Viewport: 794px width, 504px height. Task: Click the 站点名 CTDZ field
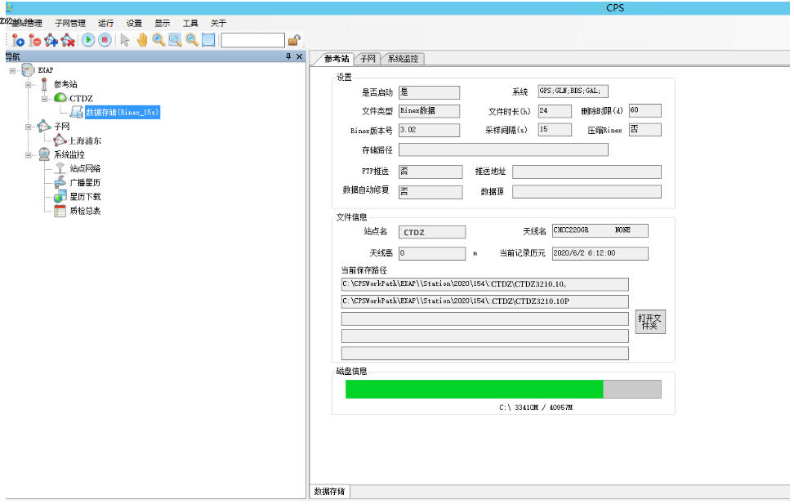[x=432, y=233]
